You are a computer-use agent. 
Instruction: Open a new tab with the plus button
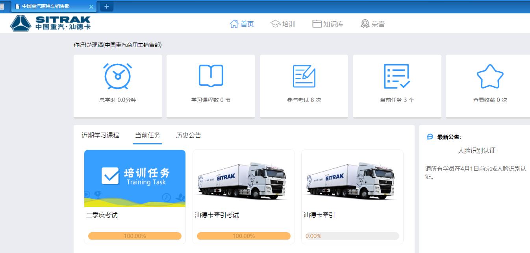pos(107,6)
